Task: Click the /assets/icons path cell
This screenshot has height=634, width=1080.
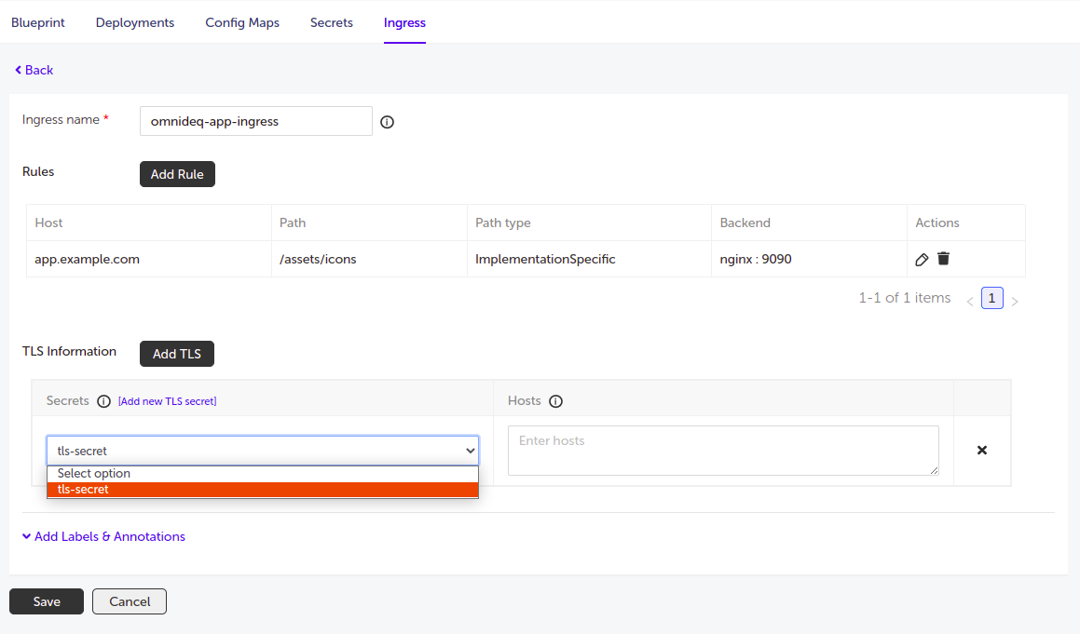Action: tap(369, 259)
